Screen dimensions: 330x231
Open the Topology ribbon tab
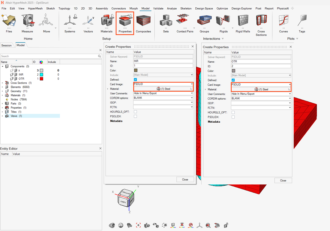[64, 8]
